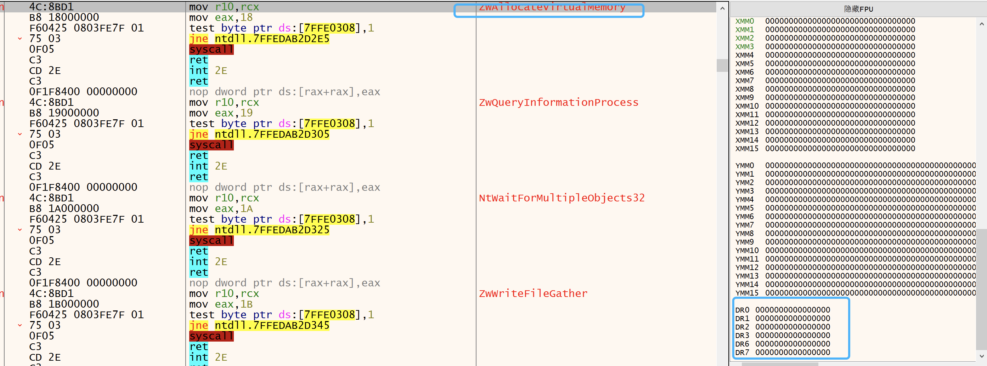Screen dimensions: 987x366
Task: Select opcode bytes B8 19000000
Action: (x=64, y=113)
